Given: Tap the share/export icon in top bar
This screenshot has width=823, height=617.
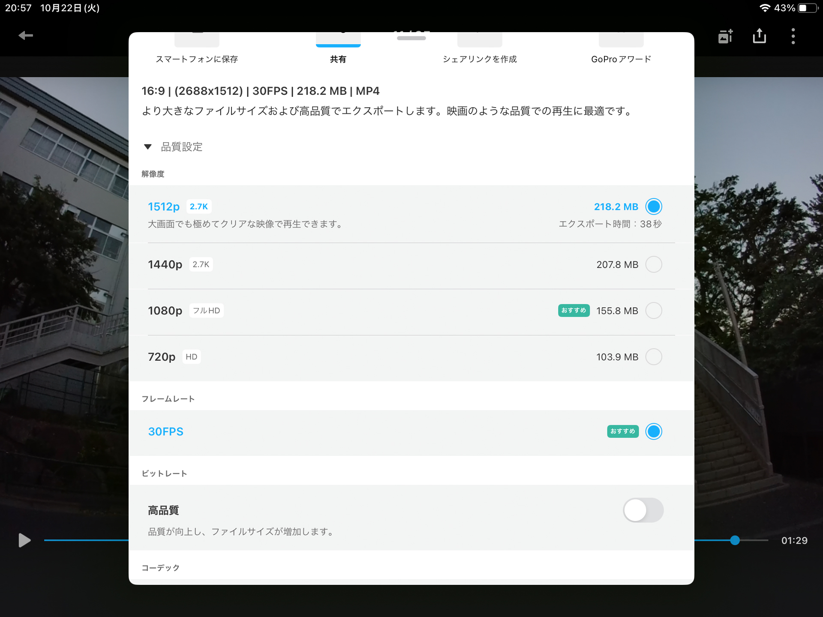Looking at the screenshot, I should 759,36.
